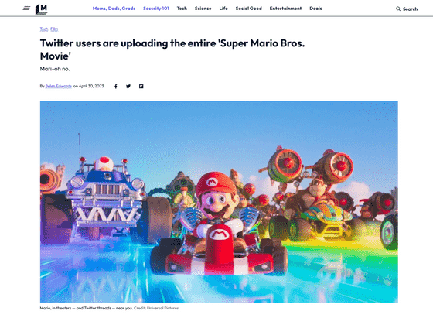Share article on Facebook
Image resolution: width=433 pixels, height=318 pixels.
tap(116, 87)
